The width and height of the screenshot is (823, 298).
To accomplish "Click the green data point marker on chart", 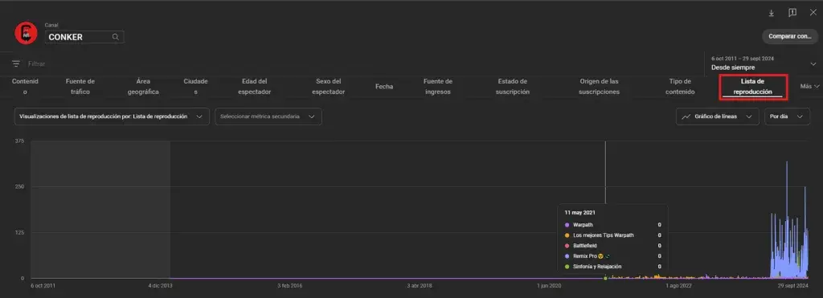I will (x=605, y=278).
